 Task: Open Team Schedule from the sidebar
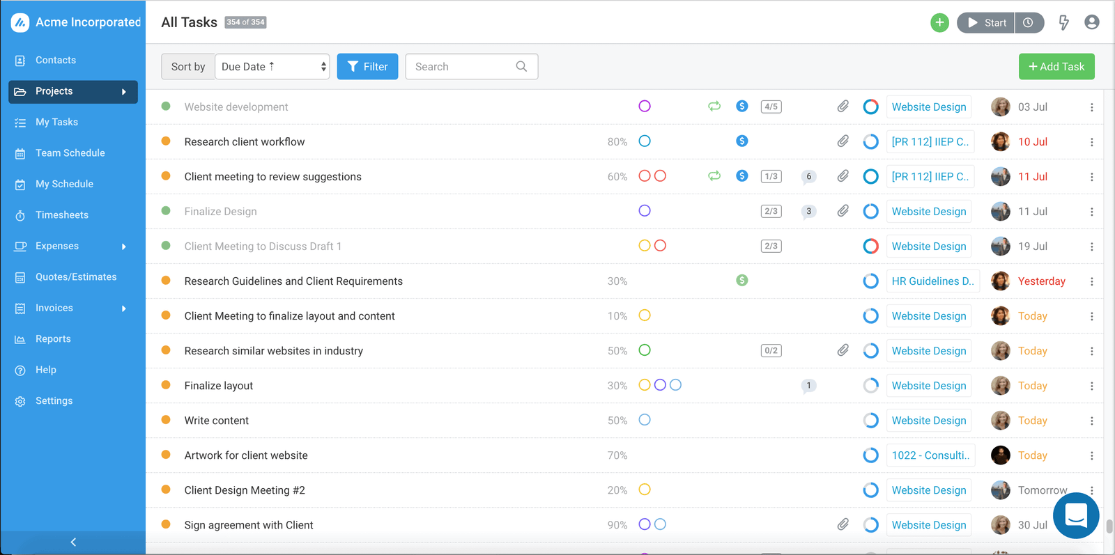pos(70,153)
